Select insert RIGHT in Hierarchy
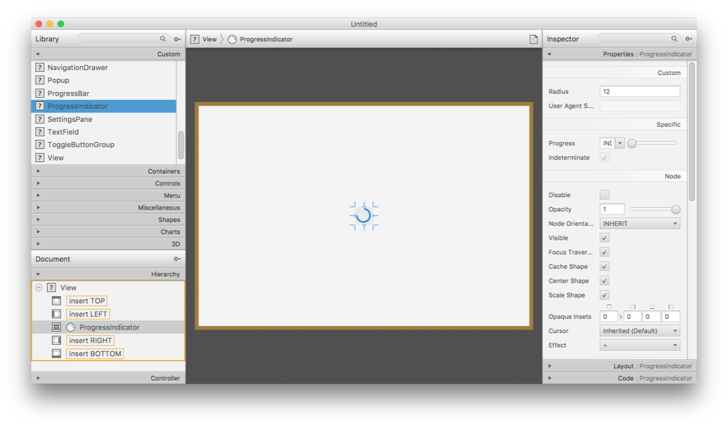 tap(90, 340)
